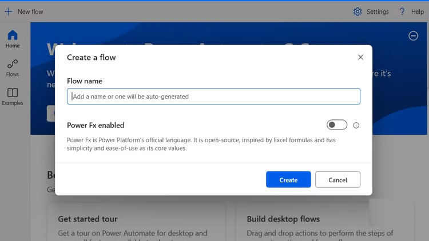429x241 pixels.
Task: Click the 'Examples' label in sidebar
Action: pos(13,103)
